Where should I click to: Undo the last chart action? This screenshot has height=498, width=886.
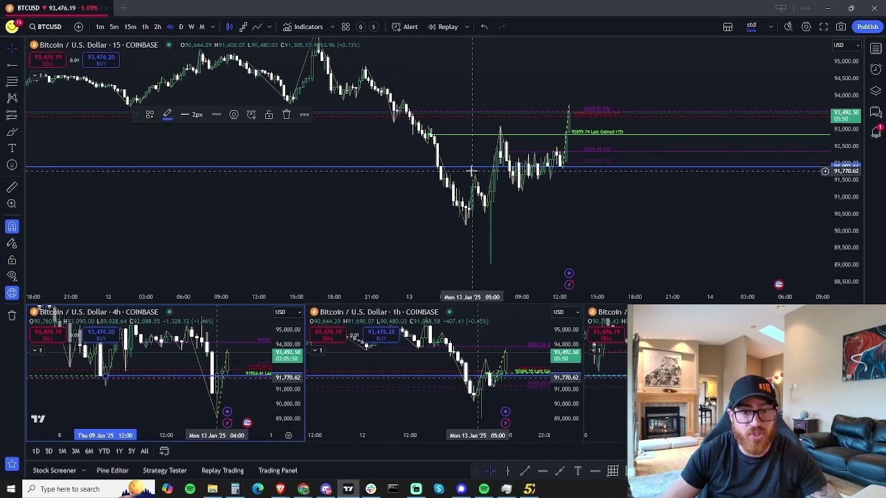point(484,27)
